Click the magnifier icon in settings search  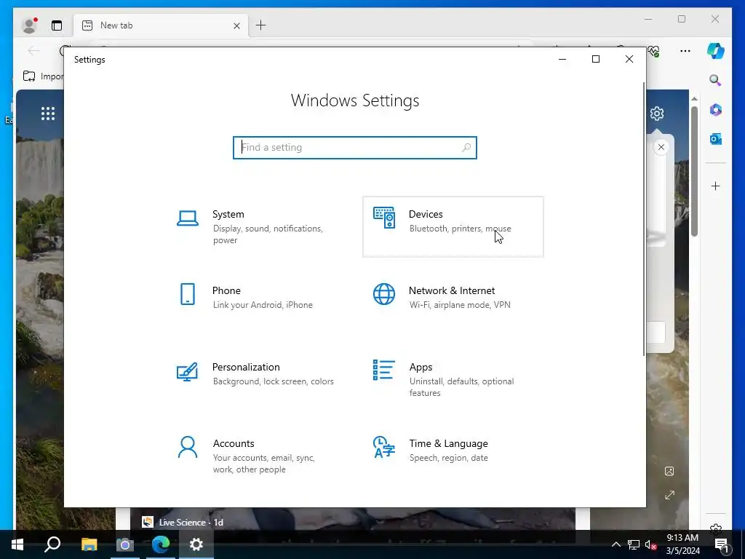pyautogui.click(x=466, y=147)
